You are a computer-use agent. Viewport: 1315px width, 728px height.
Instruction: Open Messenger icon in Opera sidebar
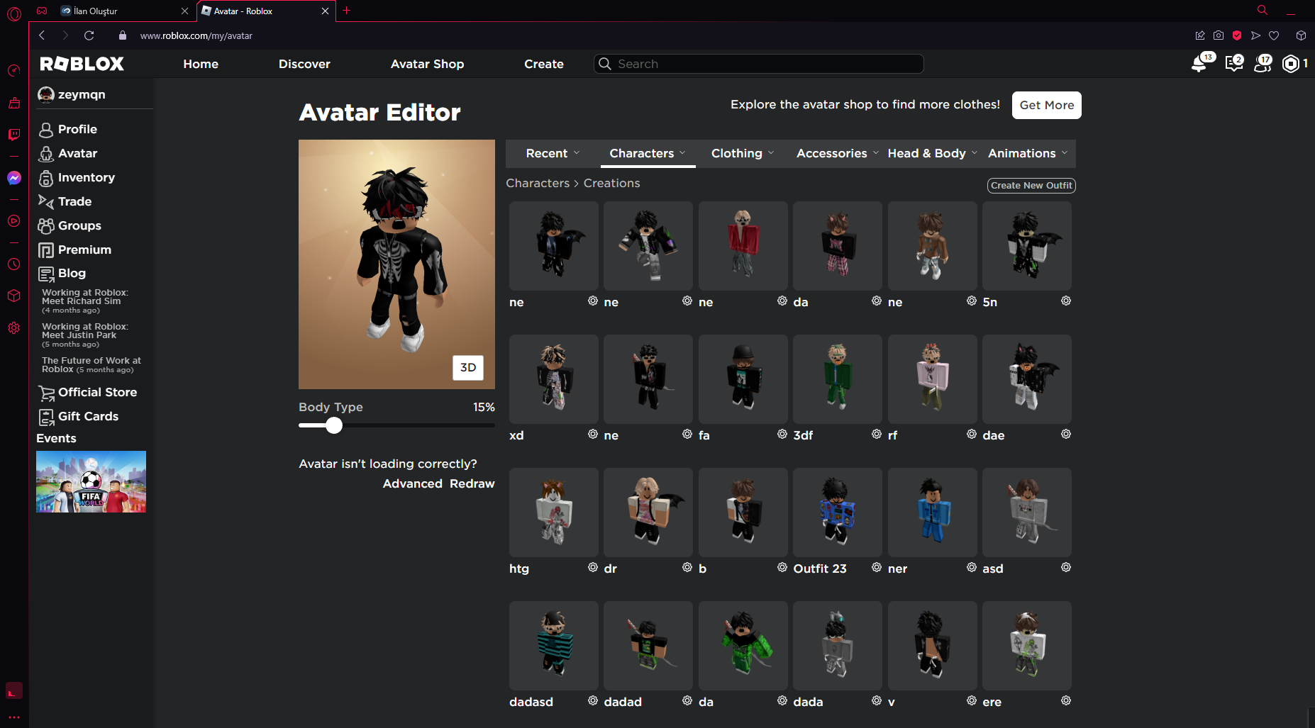[x=14, y=178]
